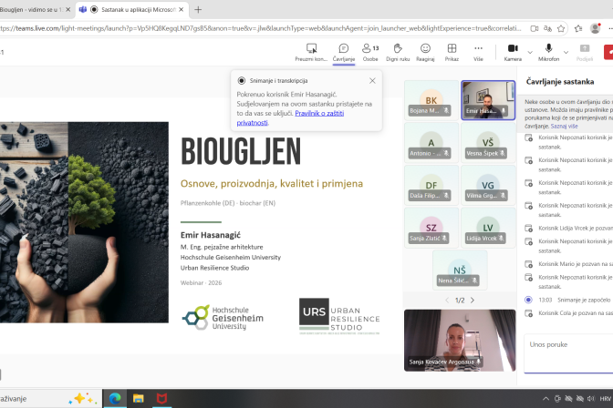
Task: Open the Prikaz view options
Action: pyautogui.click(x=452, y=52)
